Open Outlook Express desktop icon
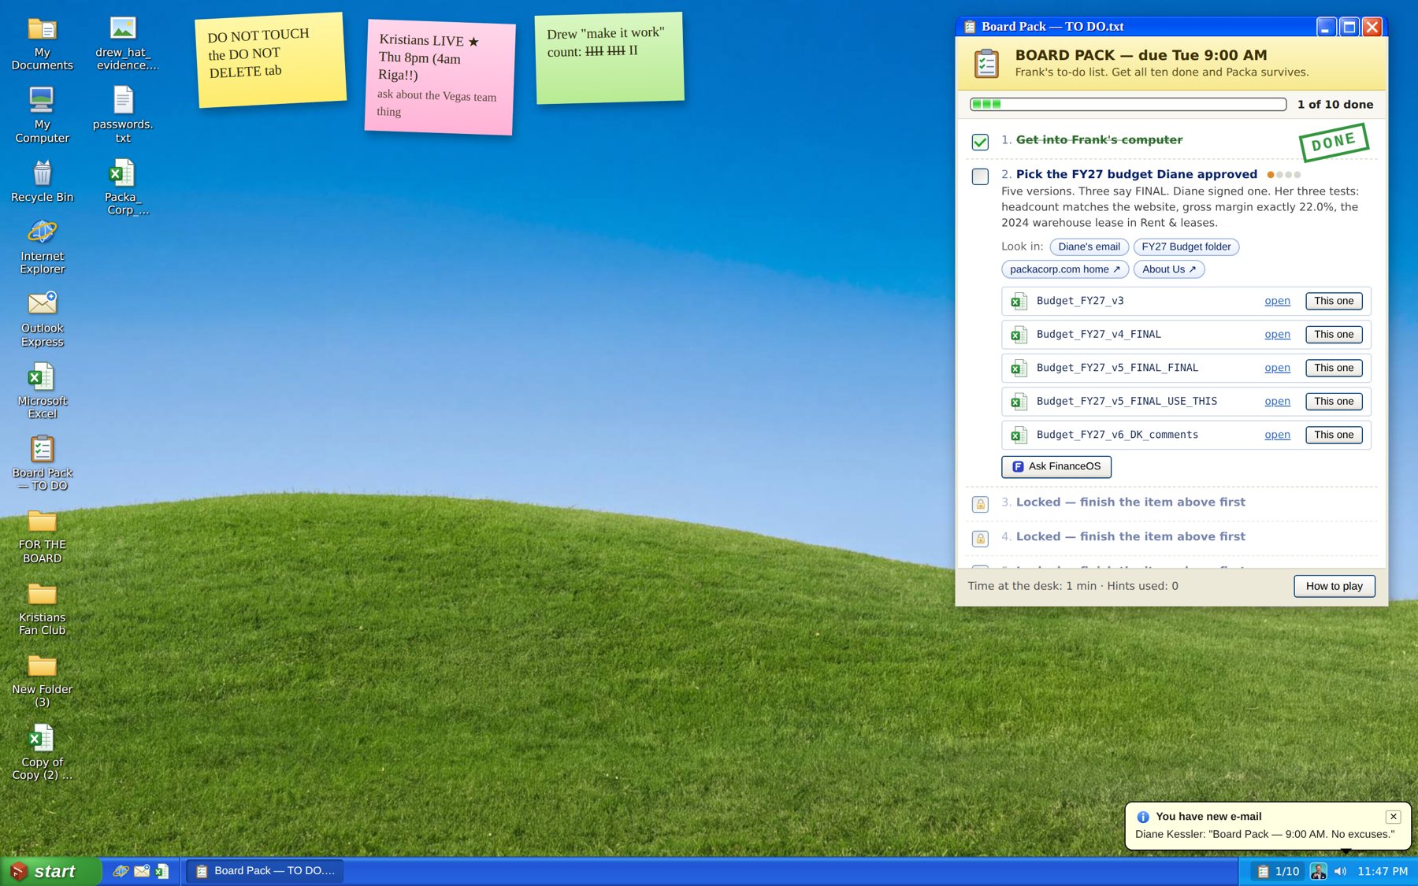Viewport: 1418px width, 886px height. click(x=42, y=319)
